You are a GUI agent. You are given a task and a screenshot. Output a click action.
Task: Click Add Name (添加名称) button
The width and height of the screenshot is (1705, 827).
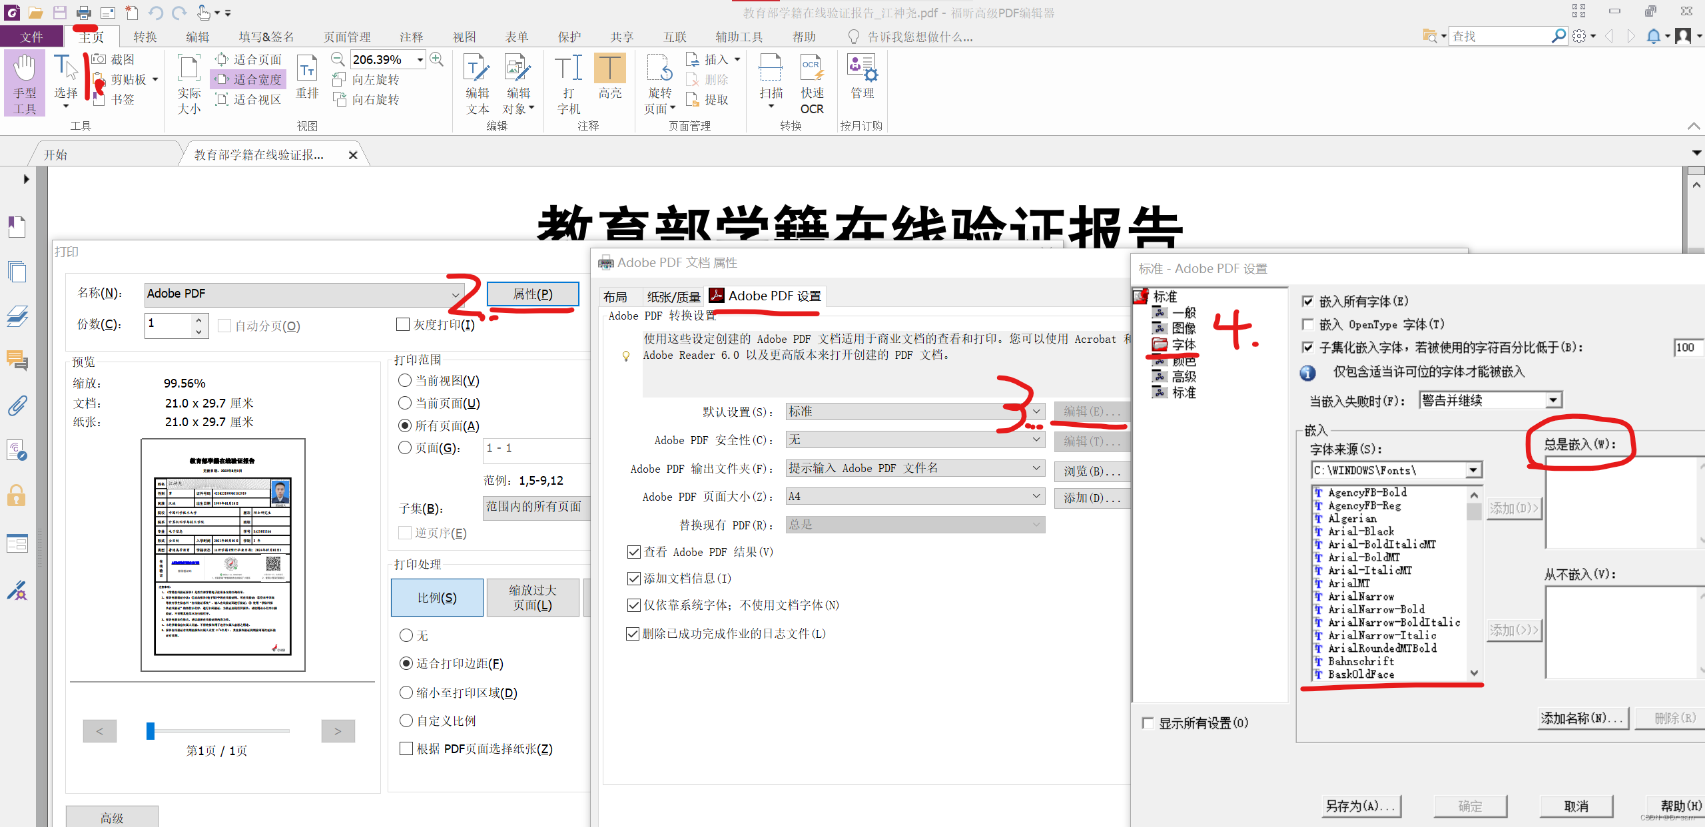[1583, 718]
